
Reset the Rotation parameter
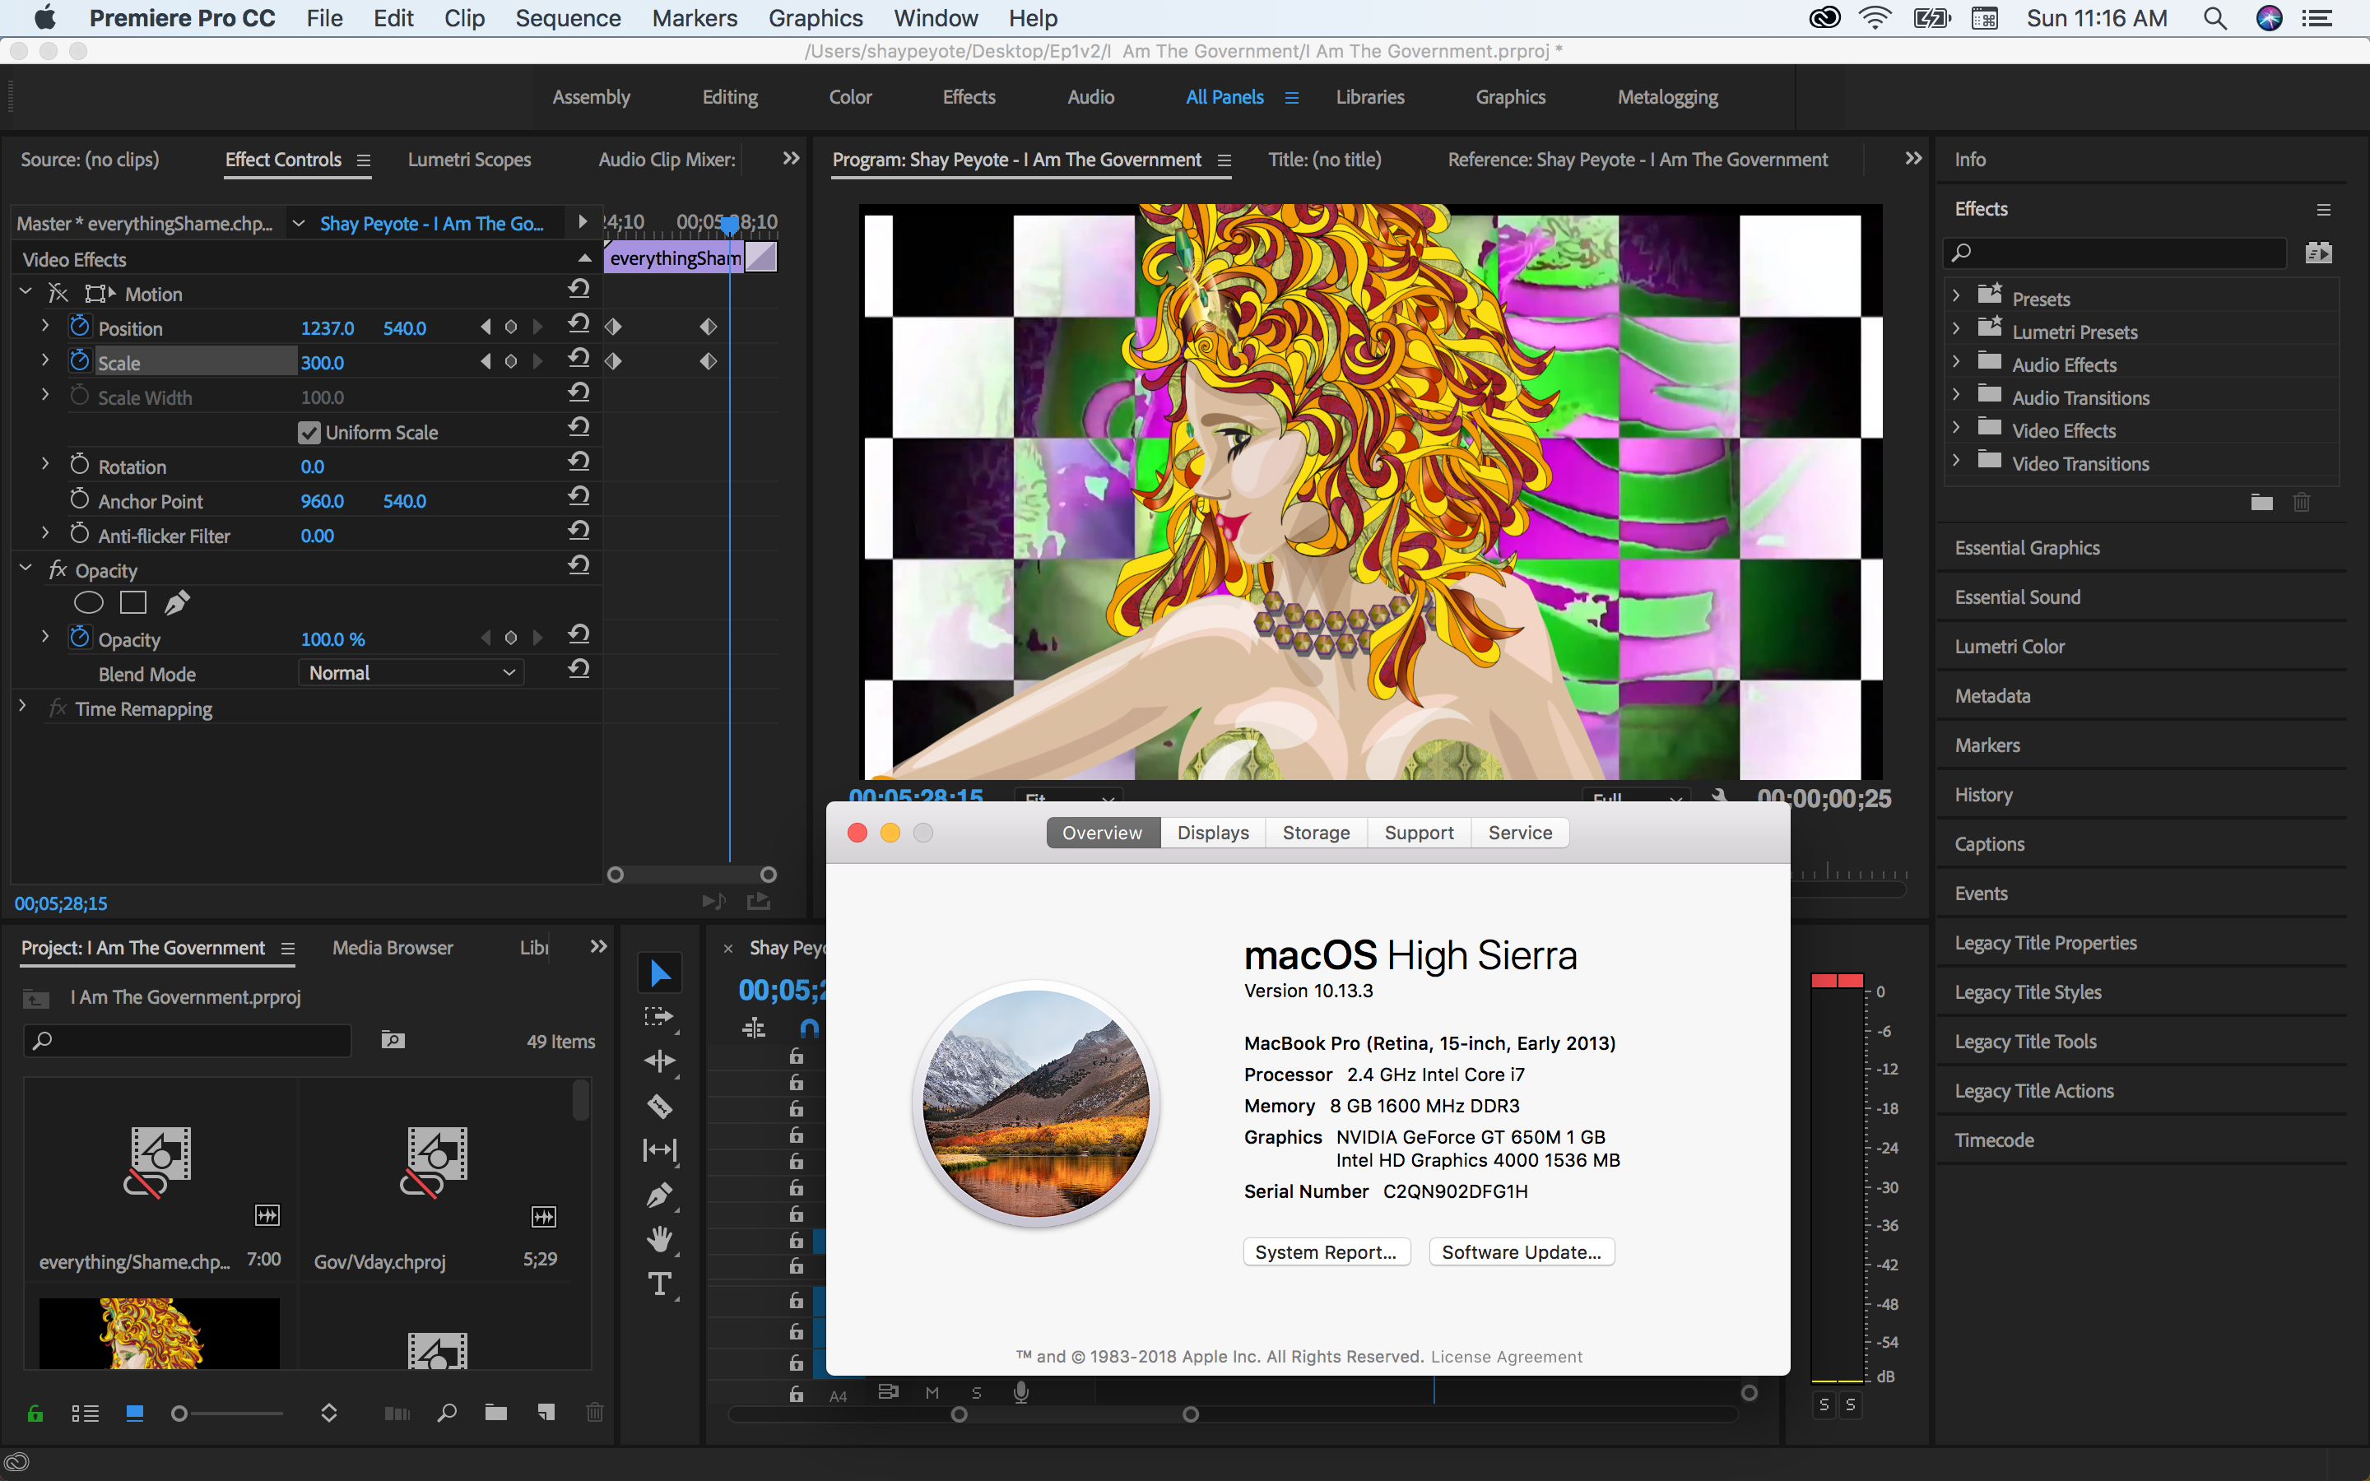pyautogui.click(x=579, y=462)
